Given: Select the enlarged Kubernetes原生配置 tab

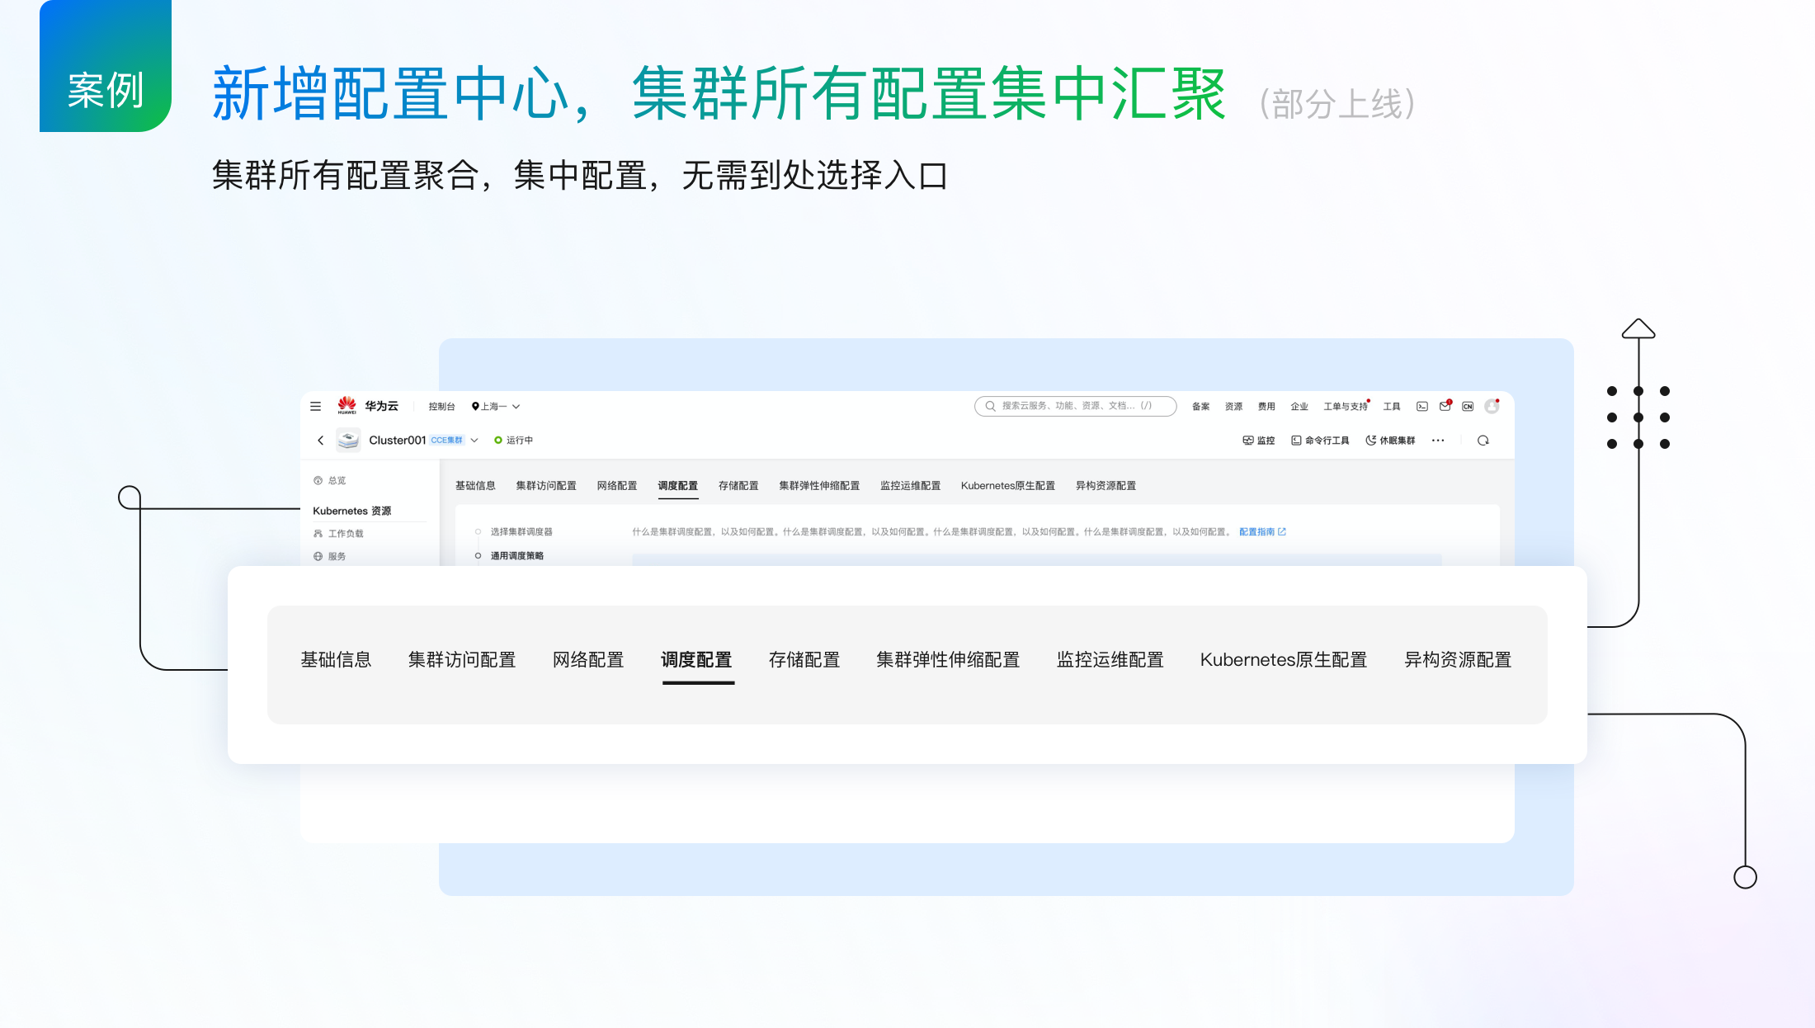Looking at the screenshot, I should [1283, 660].
